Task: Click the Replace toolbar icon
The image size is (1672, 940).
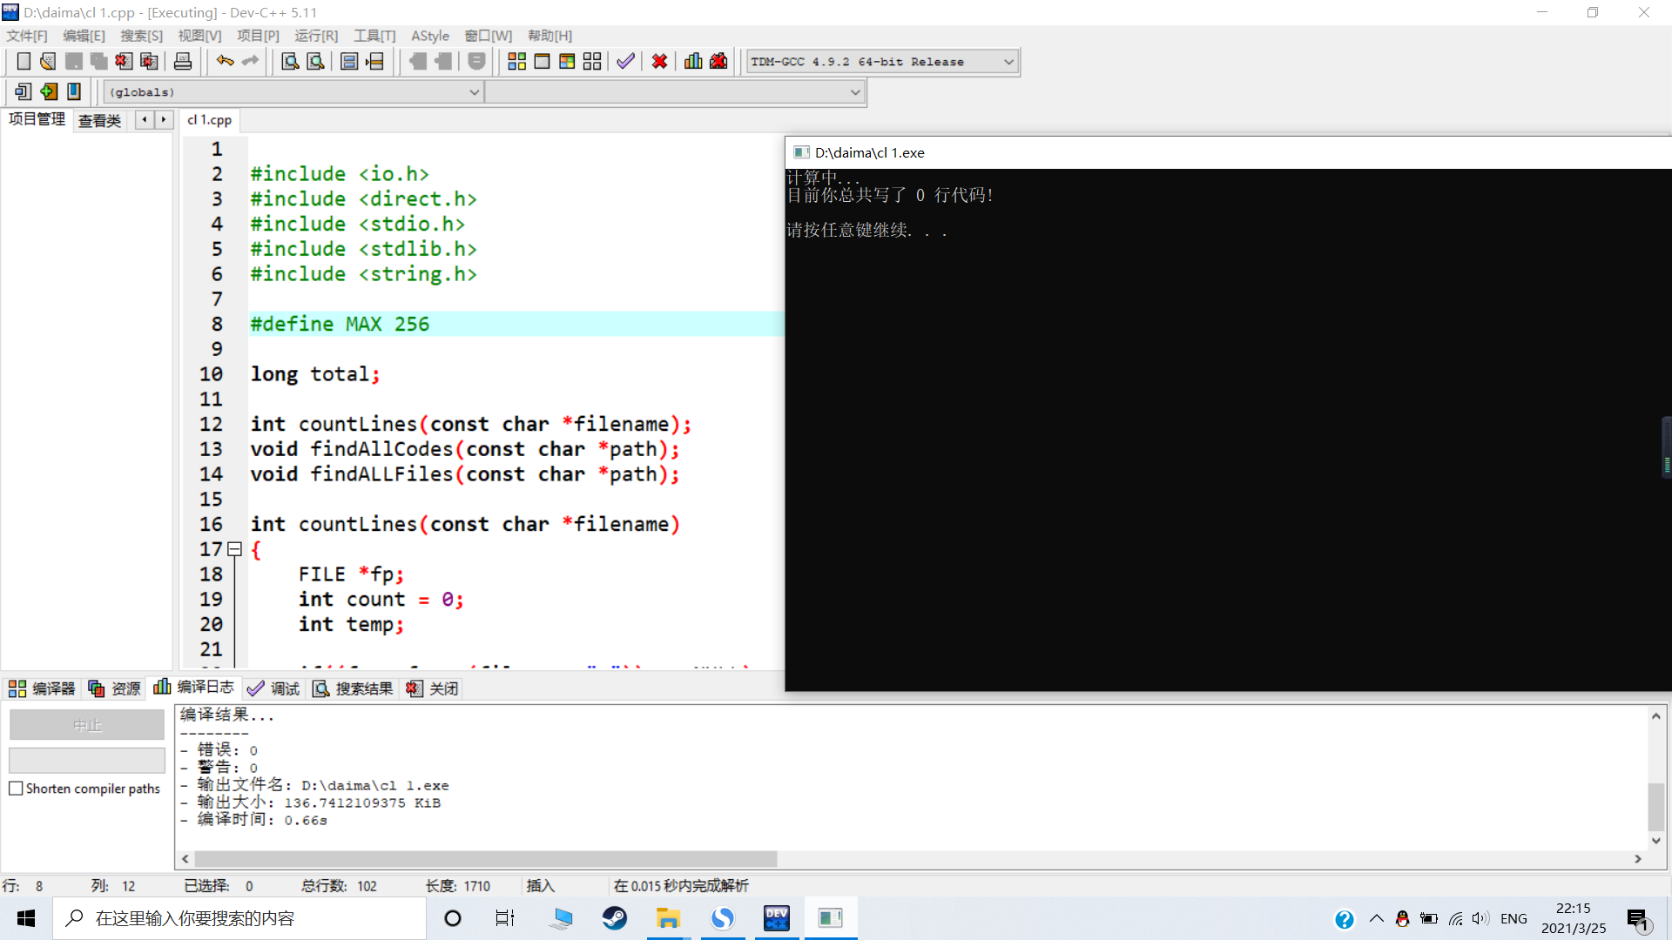Action: point(315,61)
